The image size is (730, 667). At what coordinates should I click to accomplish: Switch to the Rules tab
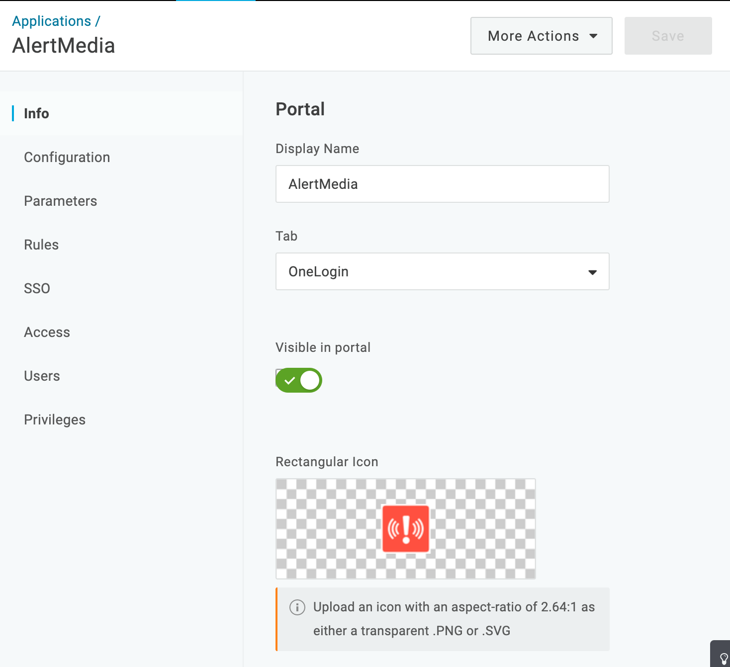(x=41, y=245)
